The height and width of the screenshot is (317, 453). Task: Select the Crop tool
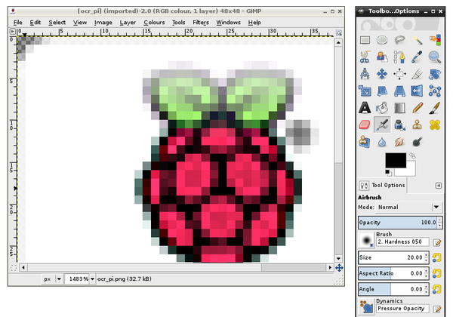(418, 74)
